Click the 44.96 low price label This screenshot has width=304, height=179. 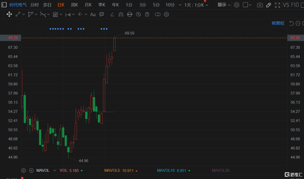coord(84,161)
